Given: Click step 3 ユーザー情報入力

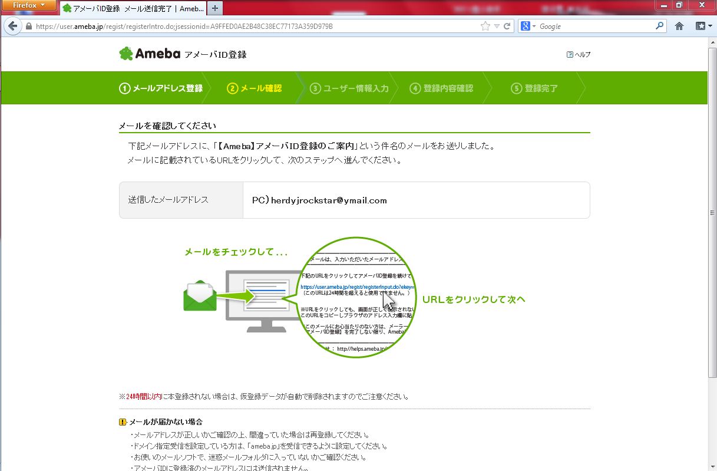Looking at the screenshot, I should [349, 88].
